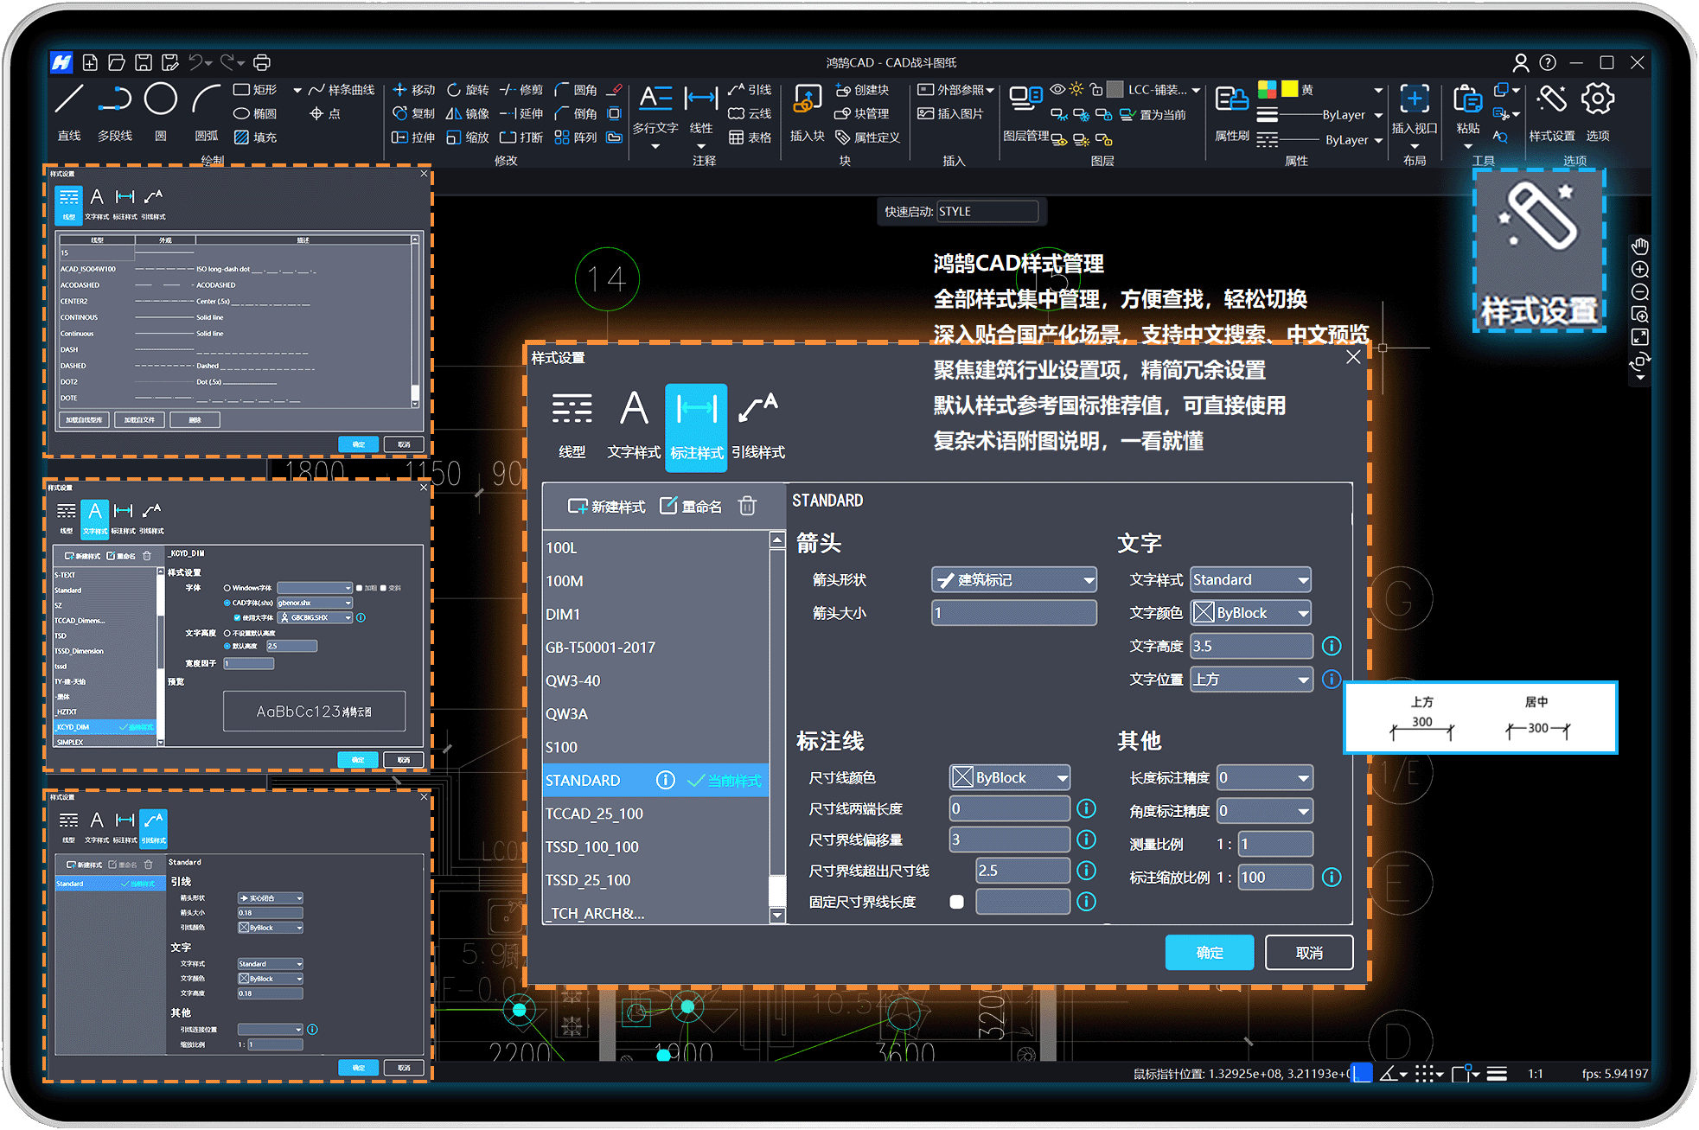Screen dimensions: 1699x1130
Task: Click the gray layer color swatch beside LCC-铺装
Action: click(x=1115, y=89)
